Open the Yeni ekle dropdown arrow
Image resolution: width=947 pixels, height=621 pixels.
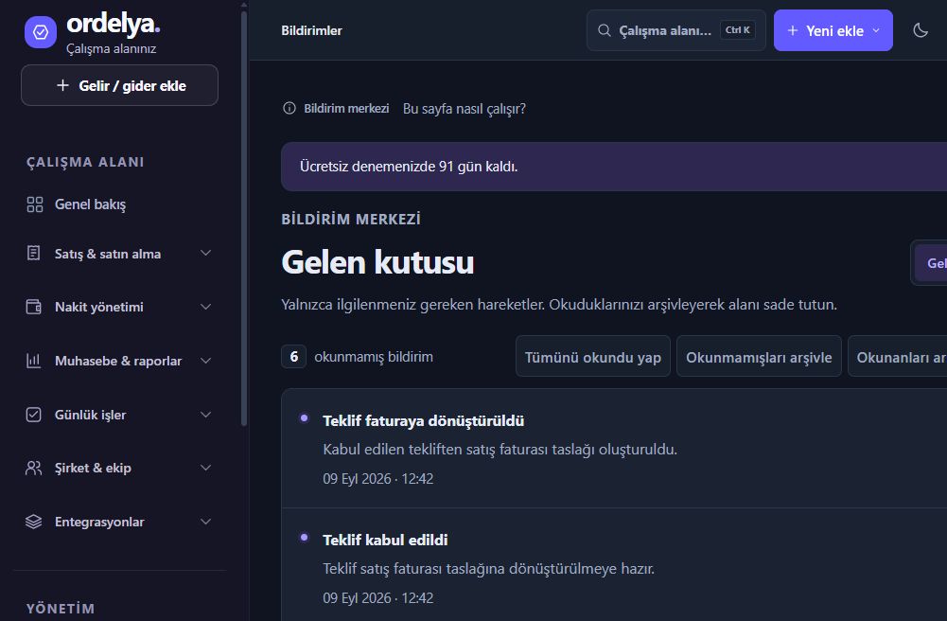(x=876, y=30)
